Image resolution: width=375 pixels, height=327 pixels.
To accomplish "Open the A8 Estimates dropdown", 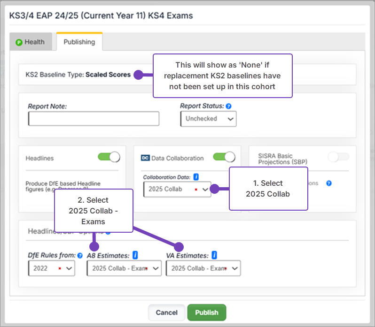I will (124, 269).
